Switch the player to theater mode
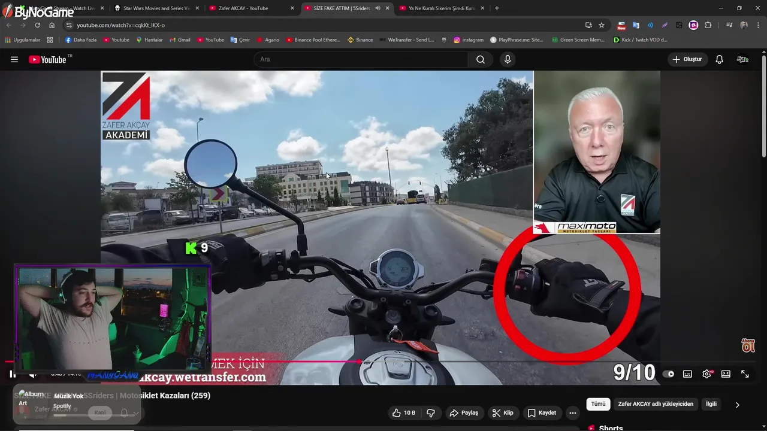The height and width of the screenshot is (431, 767). tap(726, 374)
